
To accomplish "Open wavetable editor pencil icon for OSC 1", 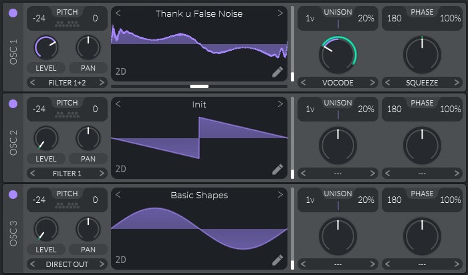I will 277,72.
